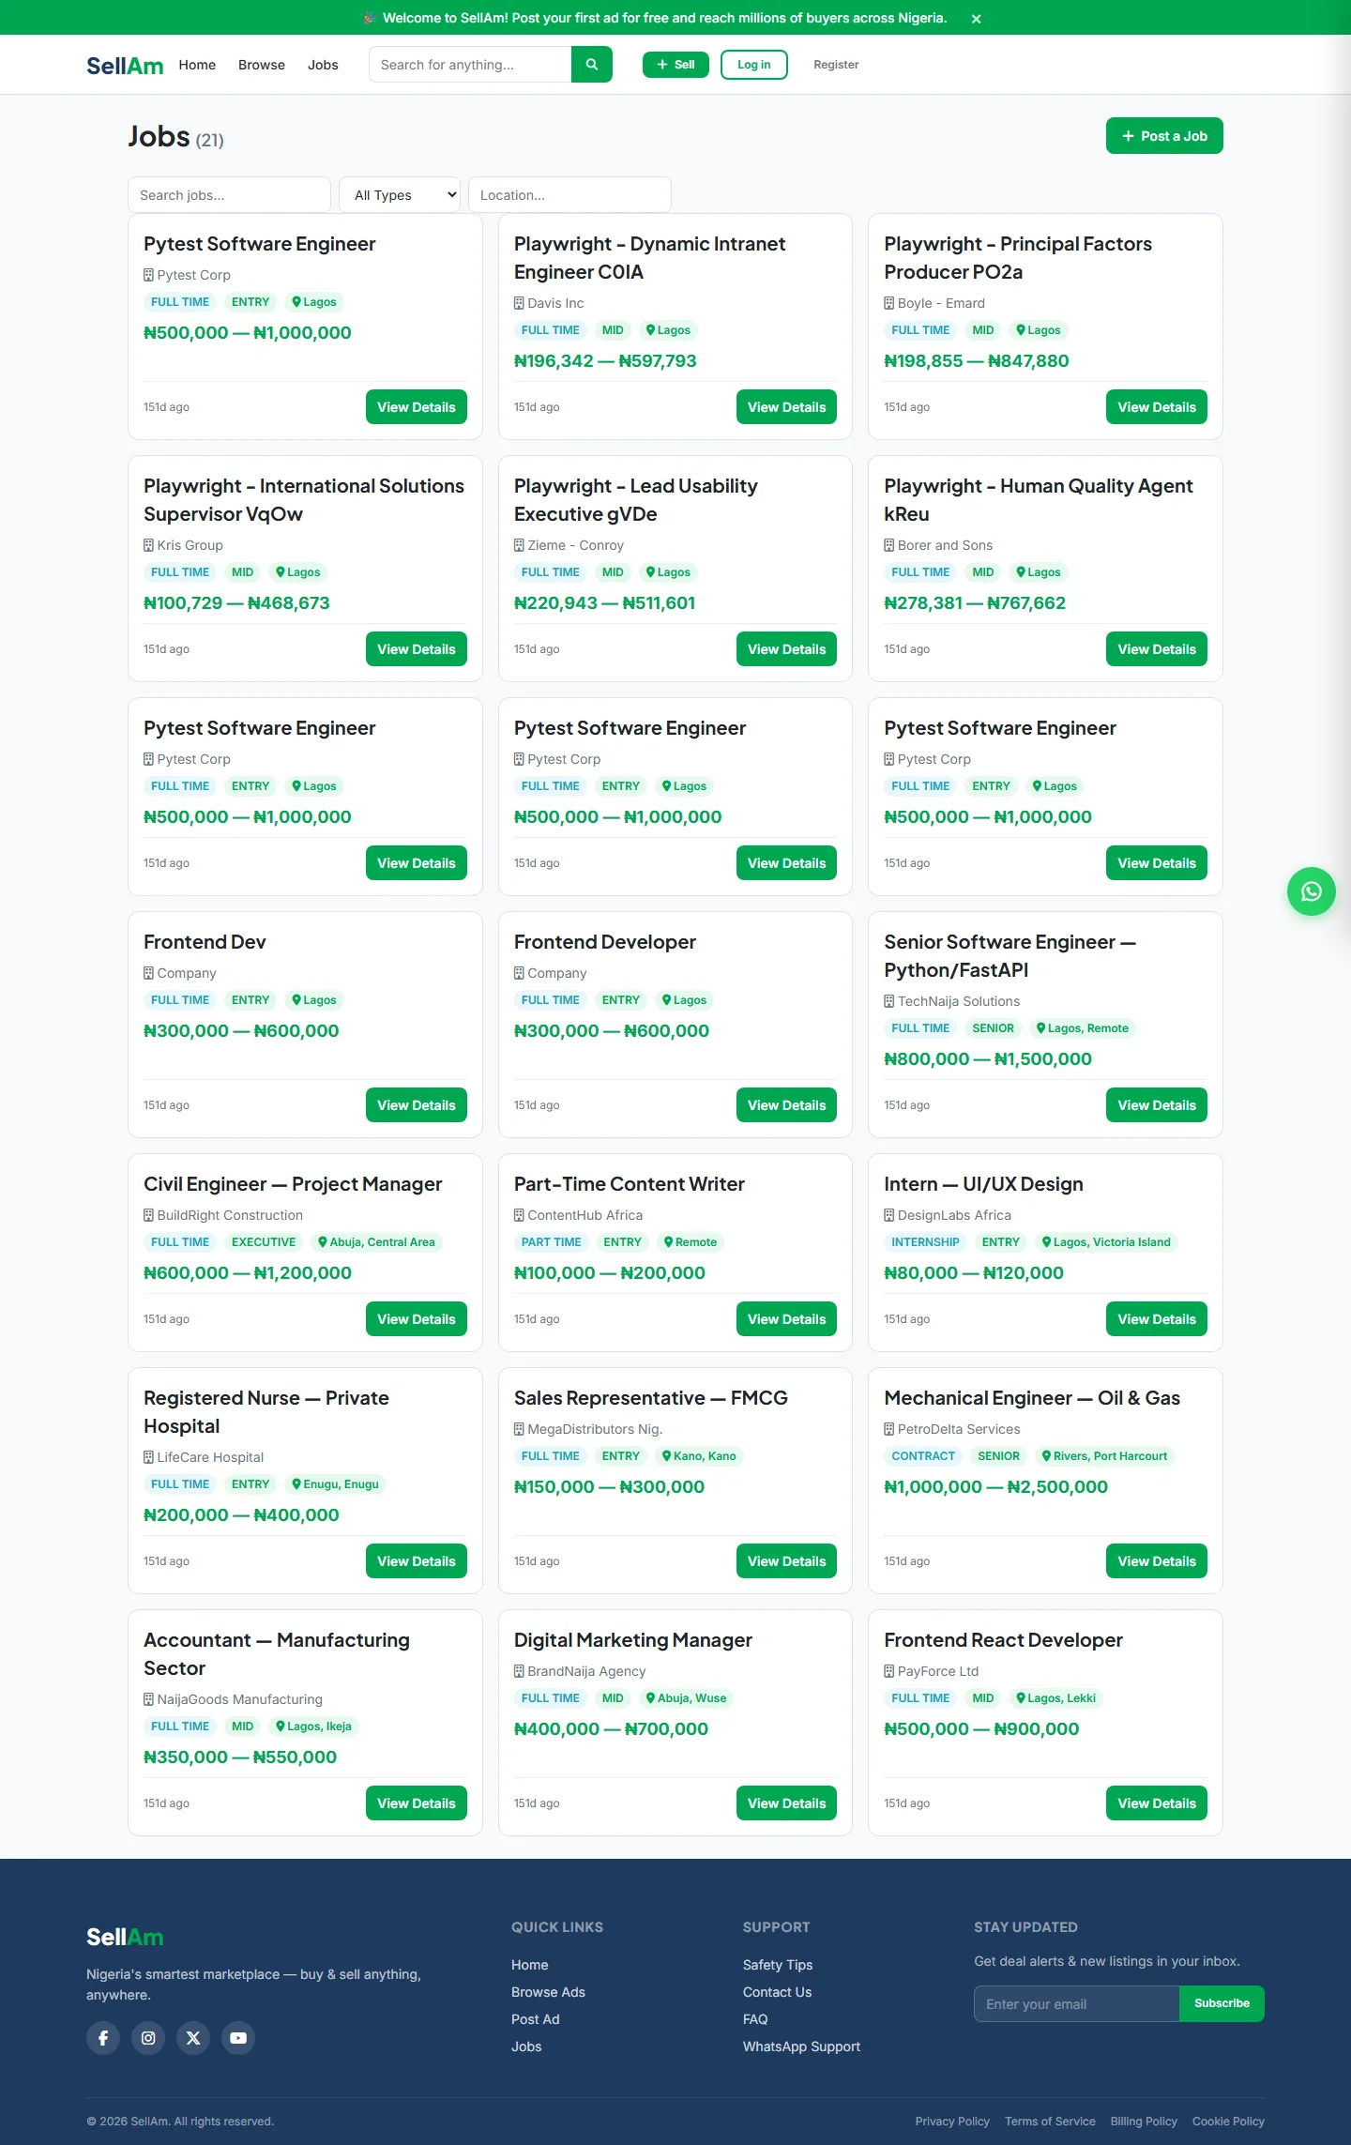Viewport: 1351px width, 2145px height.
Task: Select Jobs in the top navigation
Action: [x=323, y=65]
